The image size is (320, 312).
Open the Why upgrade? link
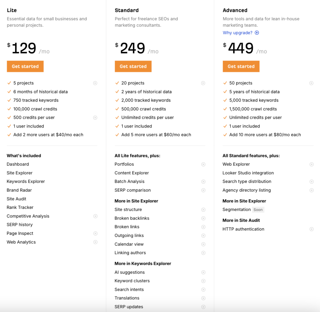(241, 33)
